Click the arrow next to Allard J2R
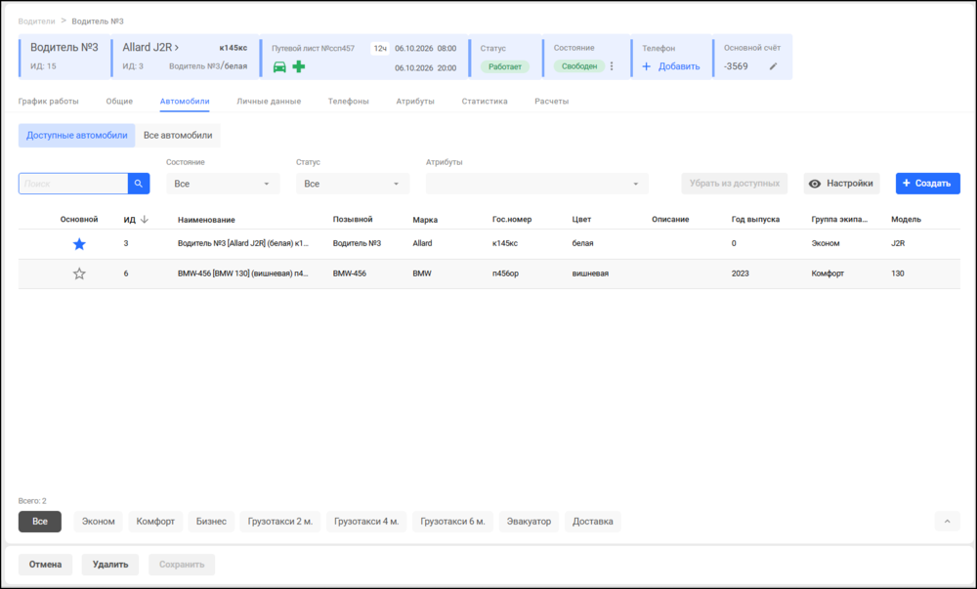The width and height of the screenshot is (977, 589). [177, 47]
